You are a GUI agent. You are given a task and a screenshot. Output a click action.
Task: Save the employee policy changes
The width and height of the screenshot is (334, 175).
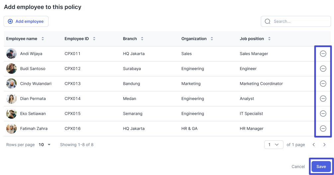(321, 167)
